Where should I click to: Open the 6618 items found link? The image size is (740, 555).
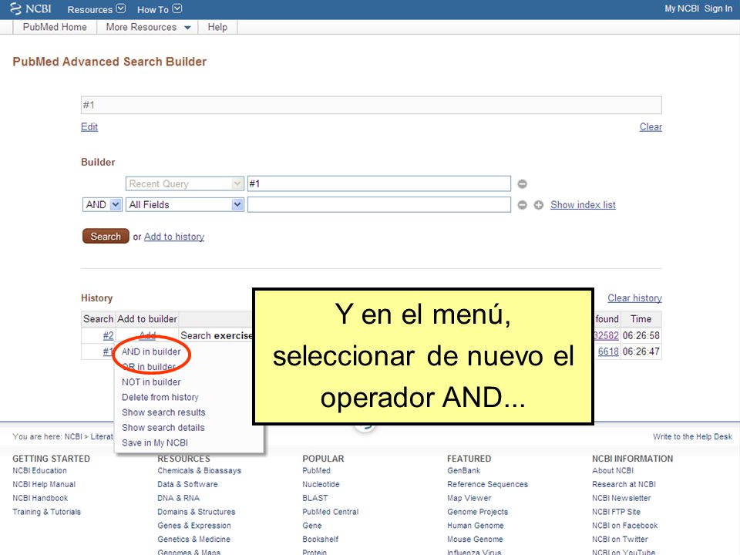point(608,351)
